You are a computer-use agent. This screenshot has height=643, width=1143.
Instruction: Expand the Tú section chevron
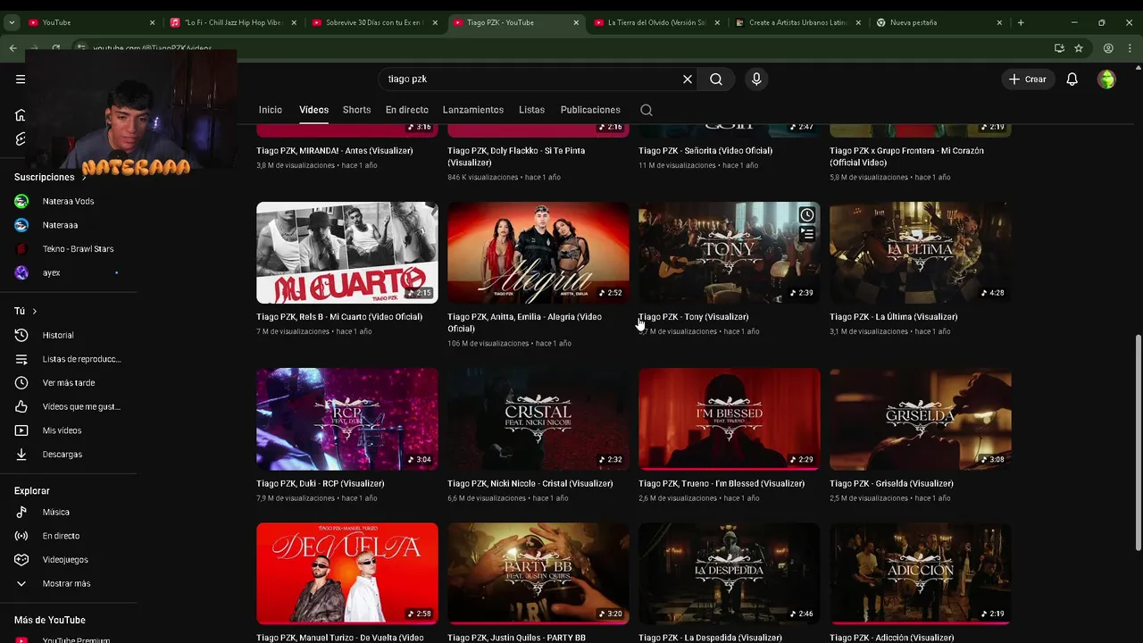34,312
